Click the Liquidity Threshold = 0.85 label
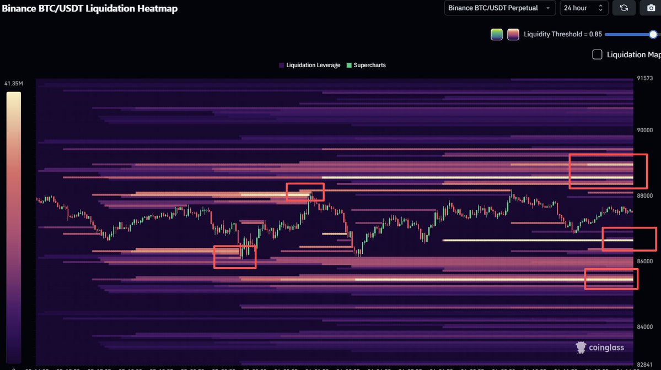This screenshot has width=661, height=370. (x=563, y=35)
